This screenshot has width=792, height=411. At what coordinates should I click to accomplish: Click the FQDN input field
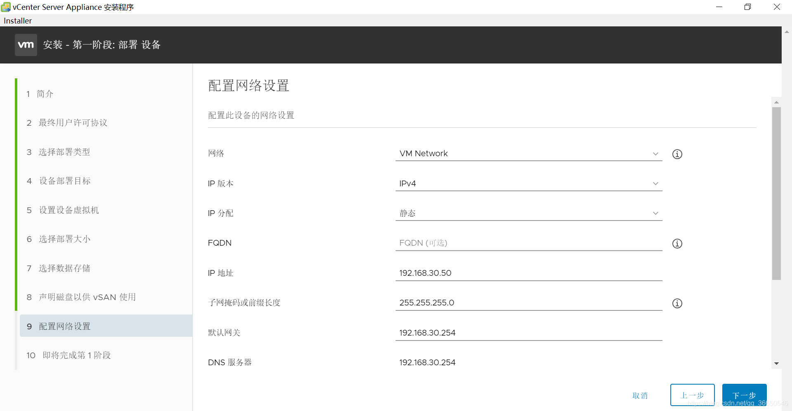[528, 243]
